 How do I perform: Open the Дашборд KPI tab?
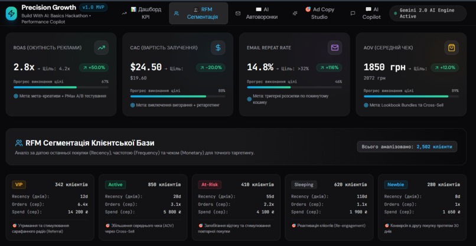point(142,14)
